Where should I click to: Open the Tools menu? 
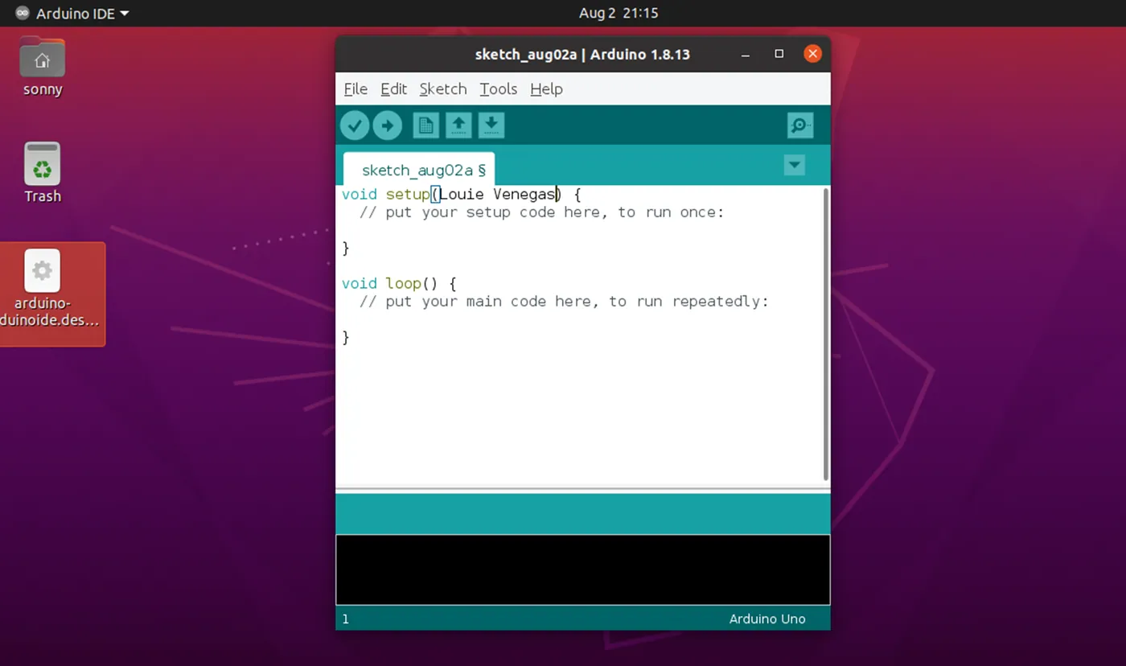click(x=499, y=89)
